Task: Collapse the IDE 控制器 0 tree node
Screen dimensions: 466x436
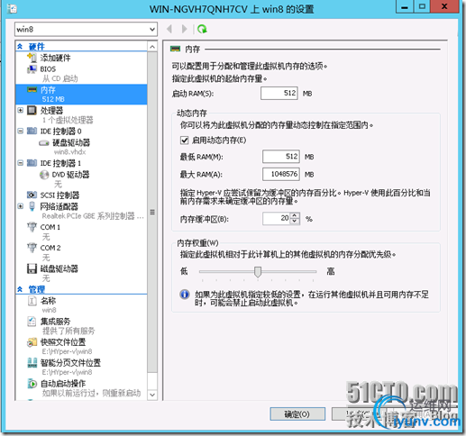Action: (21, 131)
